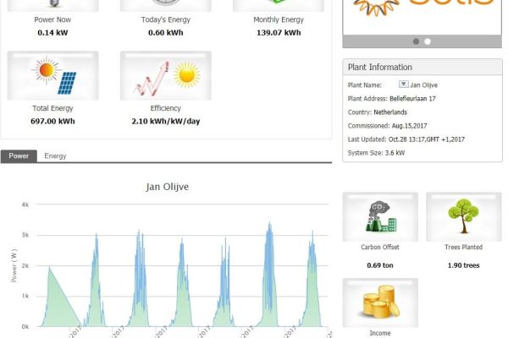
Task: Click the 0.69 ton Carbon Offset value
Action: click(x=379, y=265)
